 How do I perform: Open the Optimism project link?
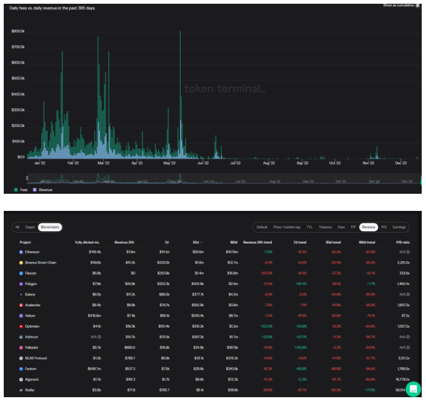click(32, 326)
